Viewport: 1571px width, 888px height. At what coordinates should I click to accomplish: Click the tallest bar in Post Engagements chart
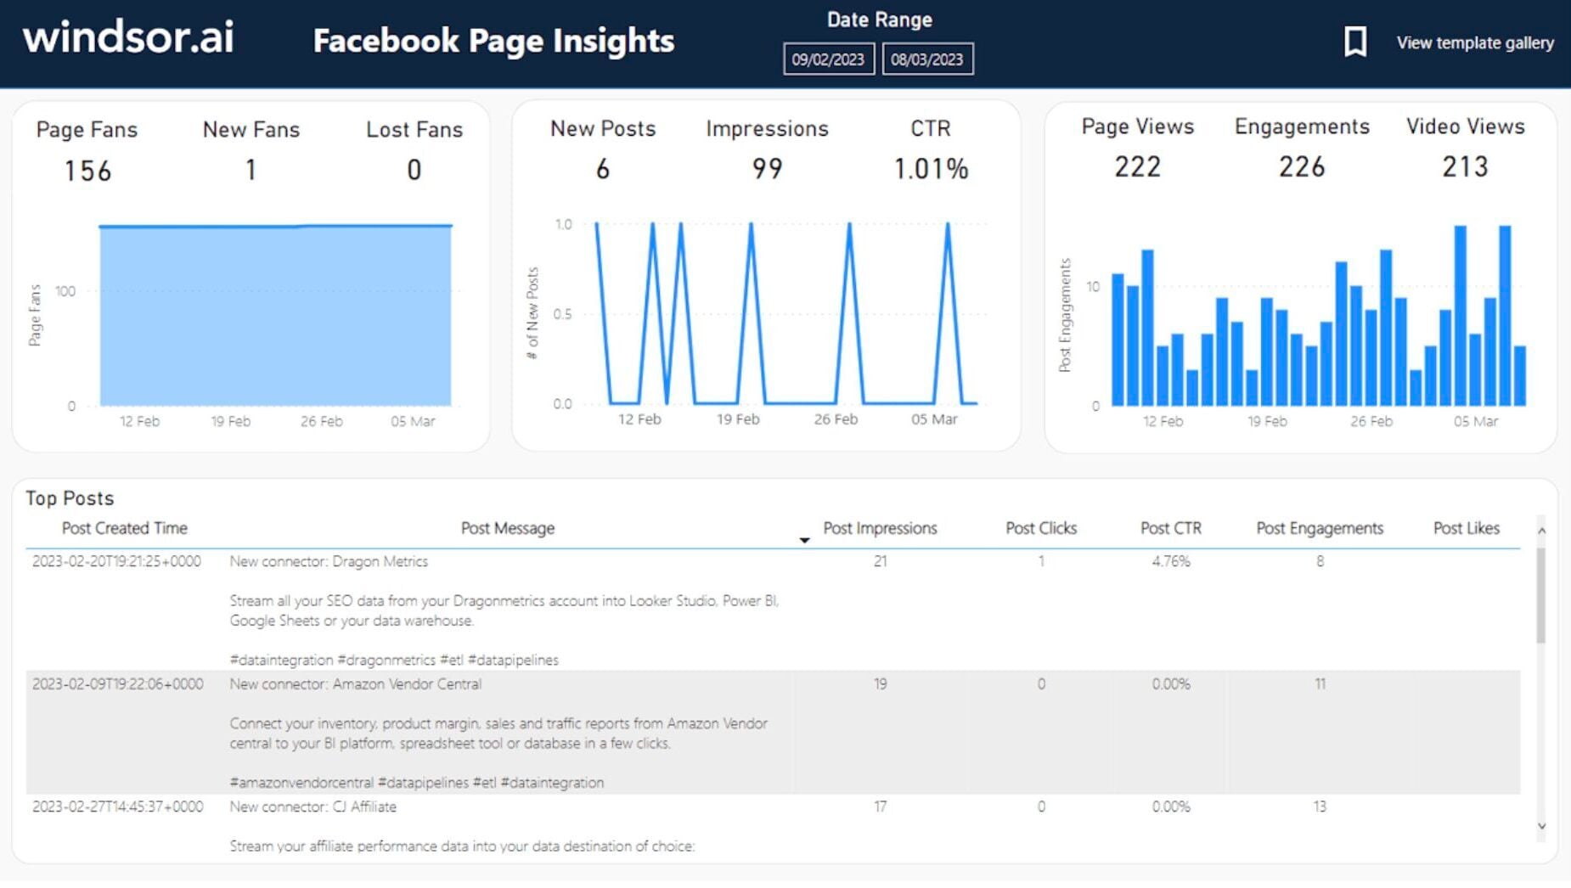coord(1460,314)
